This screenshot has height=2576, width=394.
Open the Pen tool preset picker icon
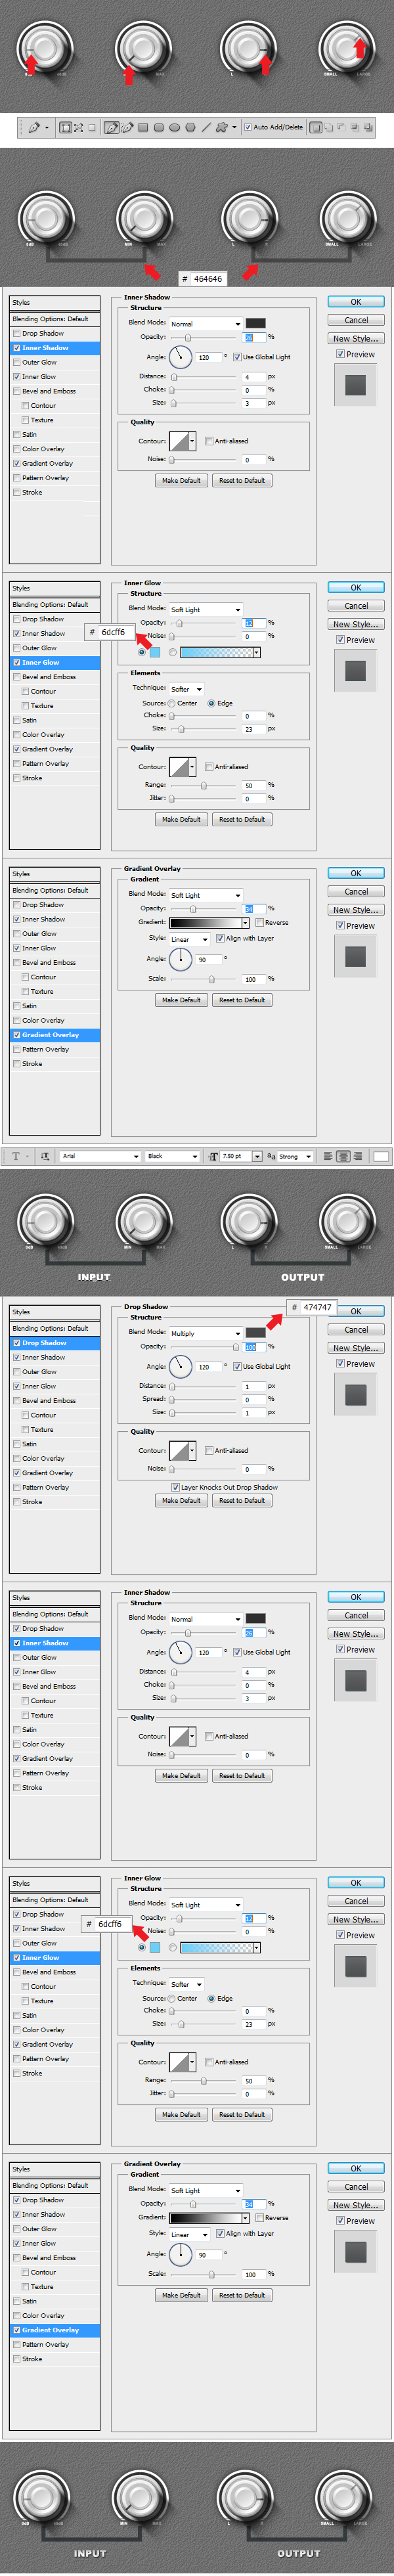[x=34, y=127]
